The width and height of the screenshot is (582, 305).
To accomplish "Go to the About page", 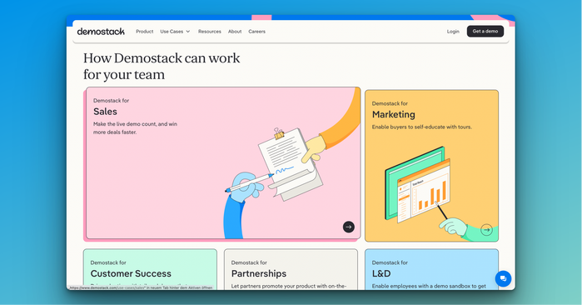I will (235, 32).
